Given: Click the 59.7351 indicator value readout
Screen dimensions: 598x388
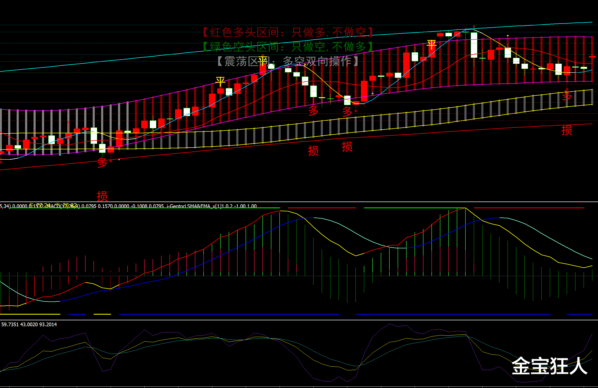Looking at the screenshot, I should click(x=10, y=324).
